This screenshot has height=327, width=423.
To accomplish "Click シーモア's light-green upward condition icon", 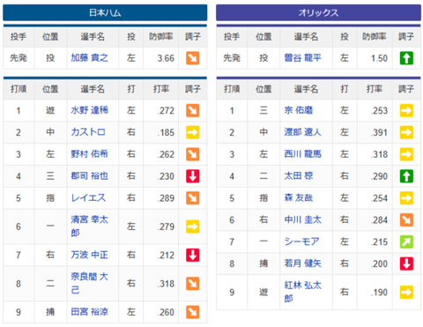I will 406,242.
